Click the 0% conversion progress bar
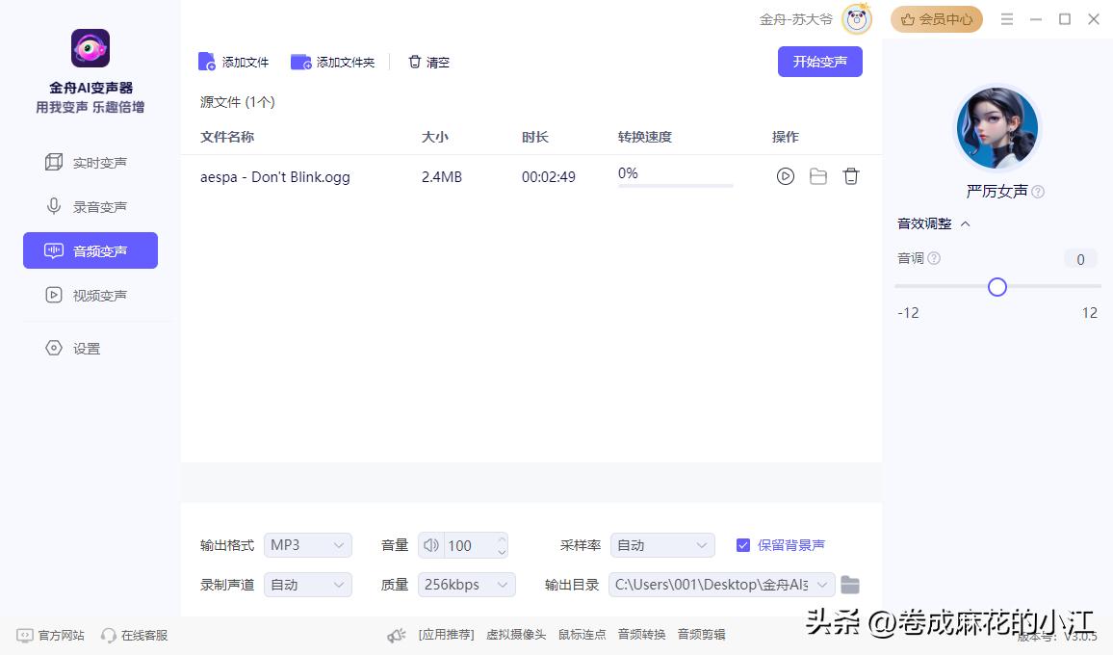This screenshot has height=655, width=1113. 676,185
